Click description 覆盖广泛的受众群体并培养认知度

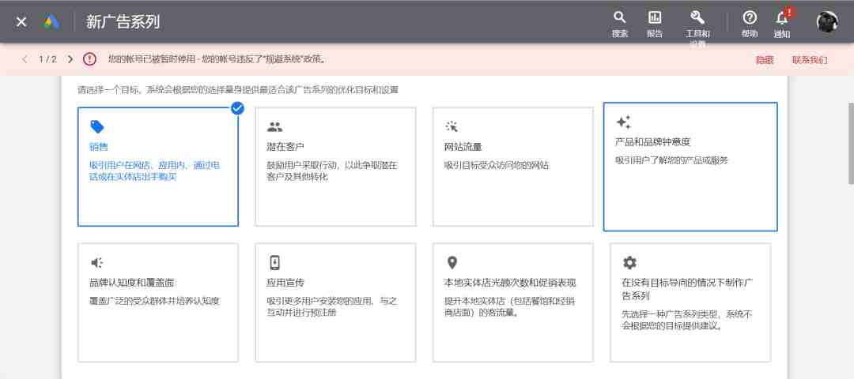coord(154,301)
